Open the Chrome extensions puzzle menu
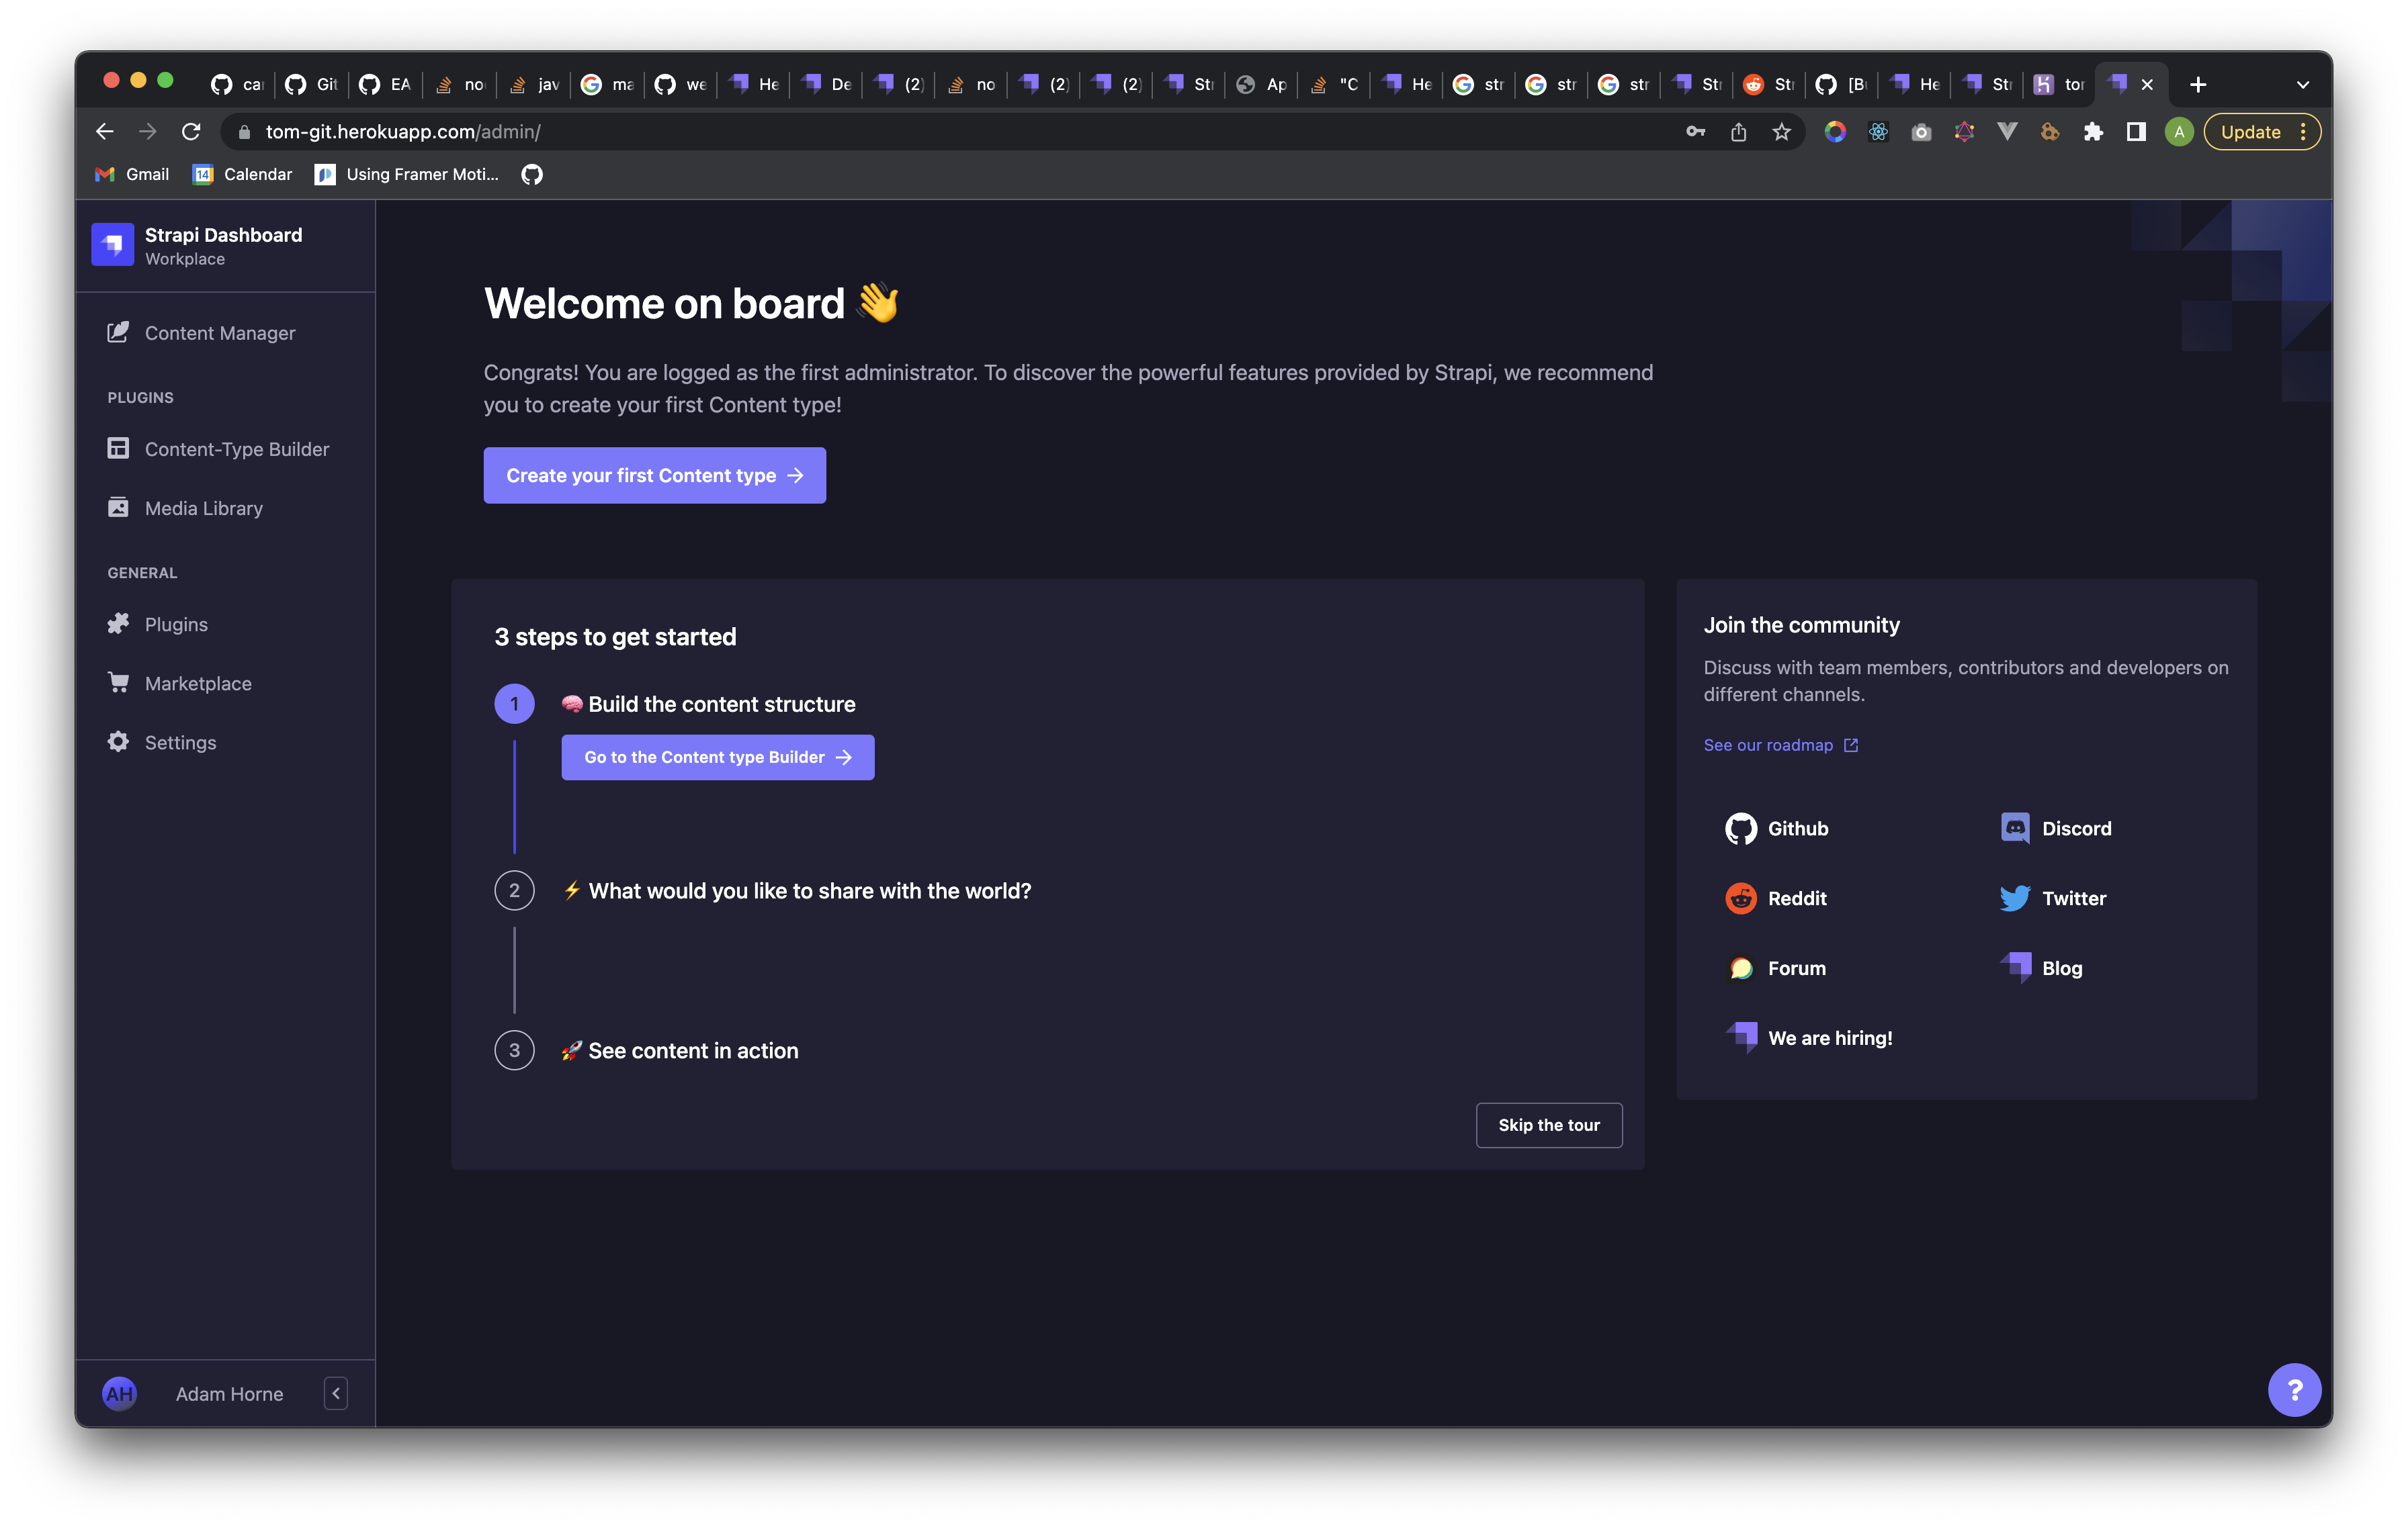The image size is (2408, 1527). 2092,131
